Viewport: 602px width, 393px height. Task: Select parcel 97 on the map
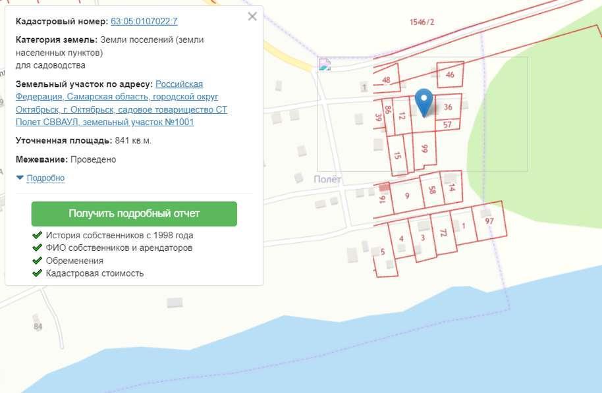(x=489, y=221)
